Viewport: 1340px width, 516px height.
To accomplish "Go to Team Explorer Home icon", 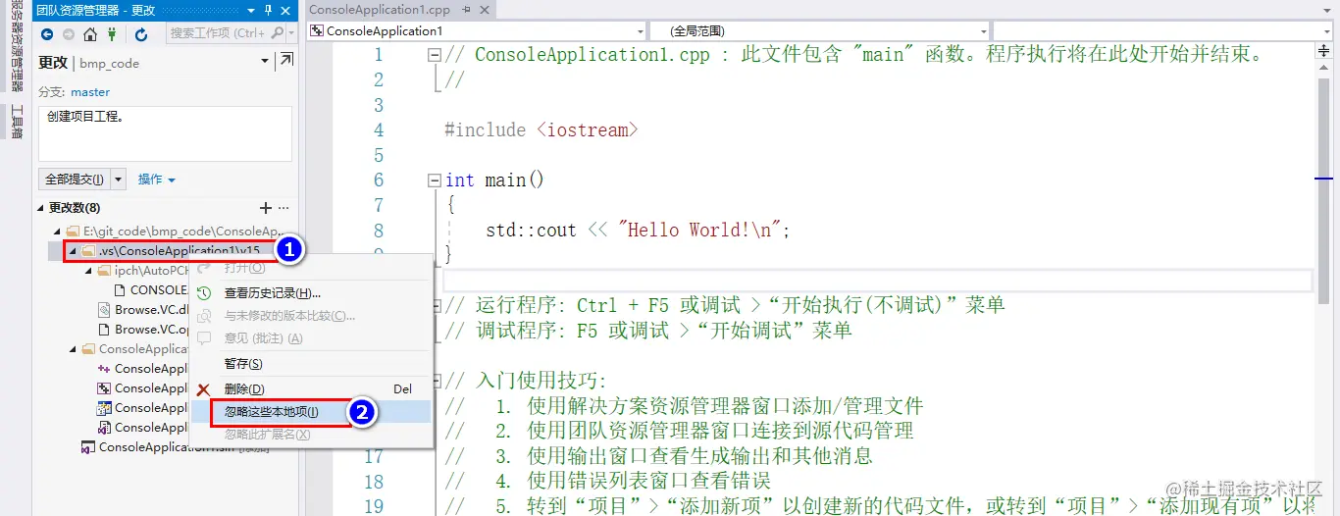I will coord(90,34).
